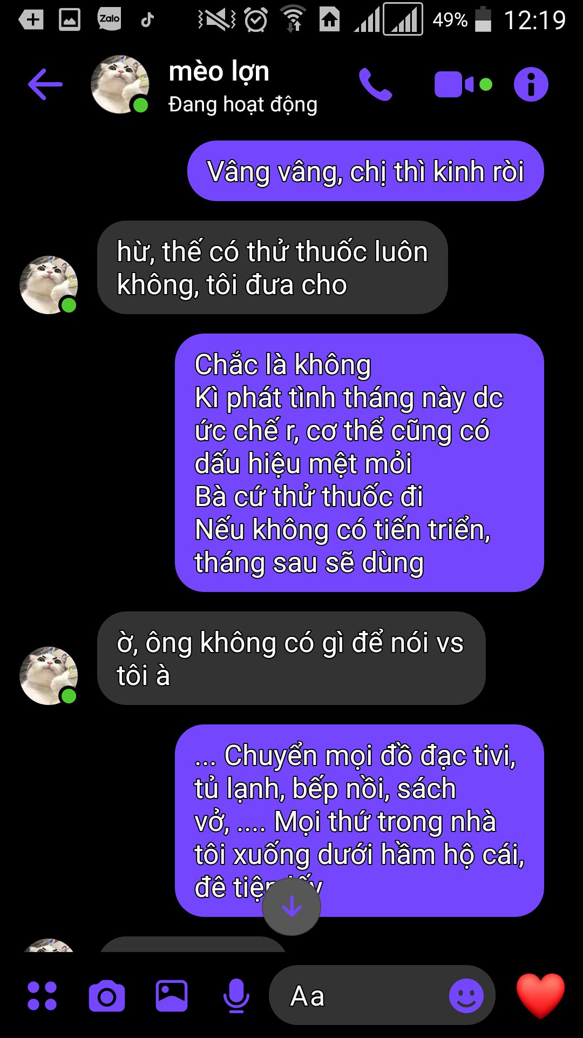Tap the microphone to record voice
The height and width of the screenshot is (1038, 583).
[236, 996]
